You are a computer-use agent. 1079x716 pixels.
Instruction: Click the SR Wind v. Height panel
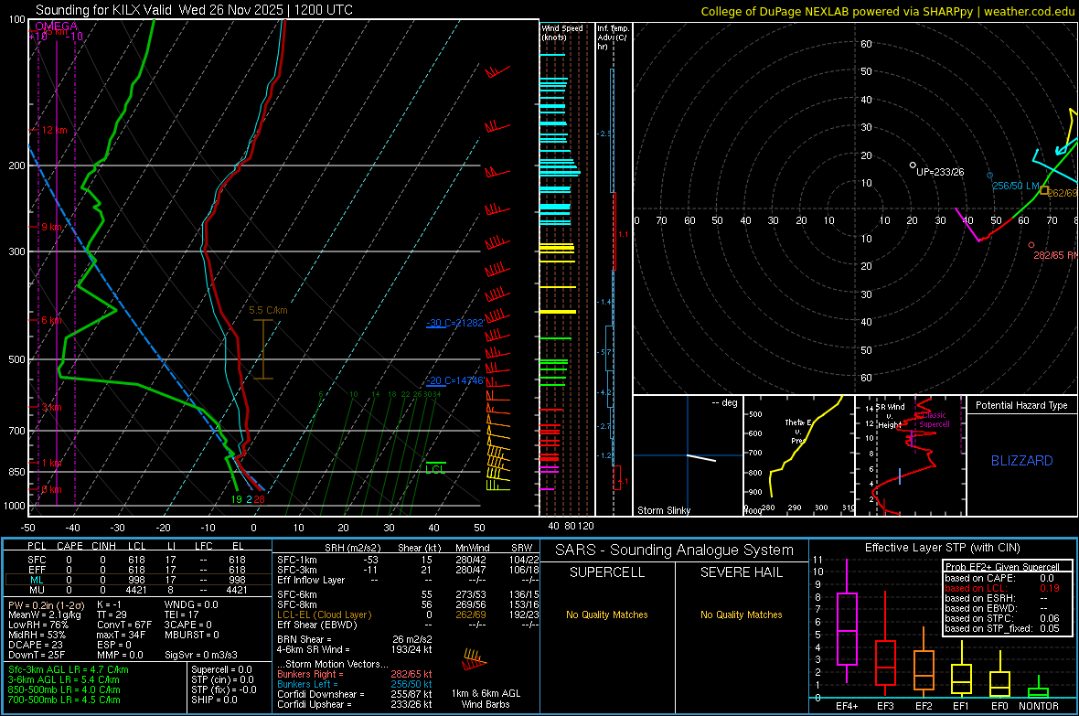[911, 455]
